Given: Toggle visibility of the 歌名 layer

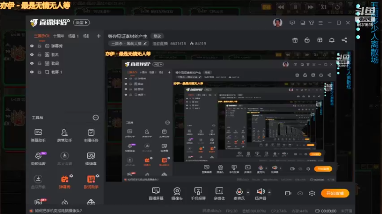Looking at the screenshot, I should (32, 55).
